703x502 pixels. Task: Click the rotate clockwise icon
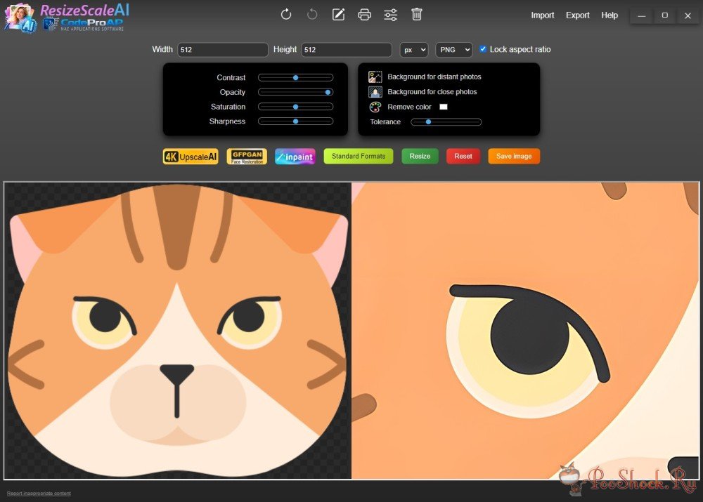(x=286, y=15)
